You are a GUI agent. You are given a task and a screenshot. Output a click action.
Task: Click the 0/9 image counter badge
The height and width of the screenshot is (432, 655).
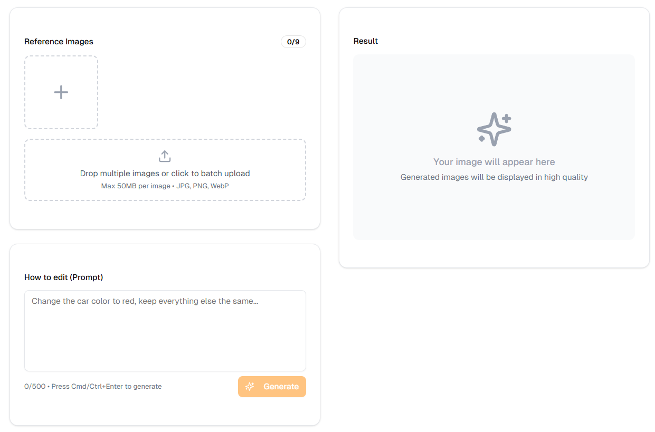coord(293,42)
